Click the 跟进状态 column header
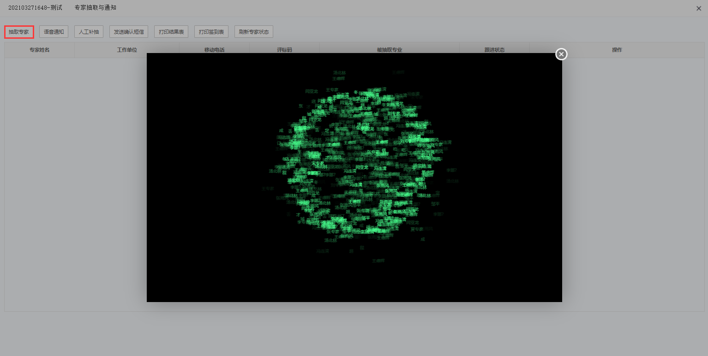Image resolution: width=708 pixels, height=356 pixels. (494, 50)
